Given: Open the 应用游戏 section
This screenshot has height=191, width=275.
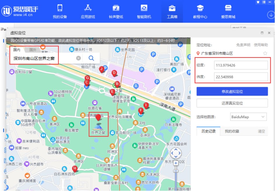Looking at the screenshot, I should point(88,11).
